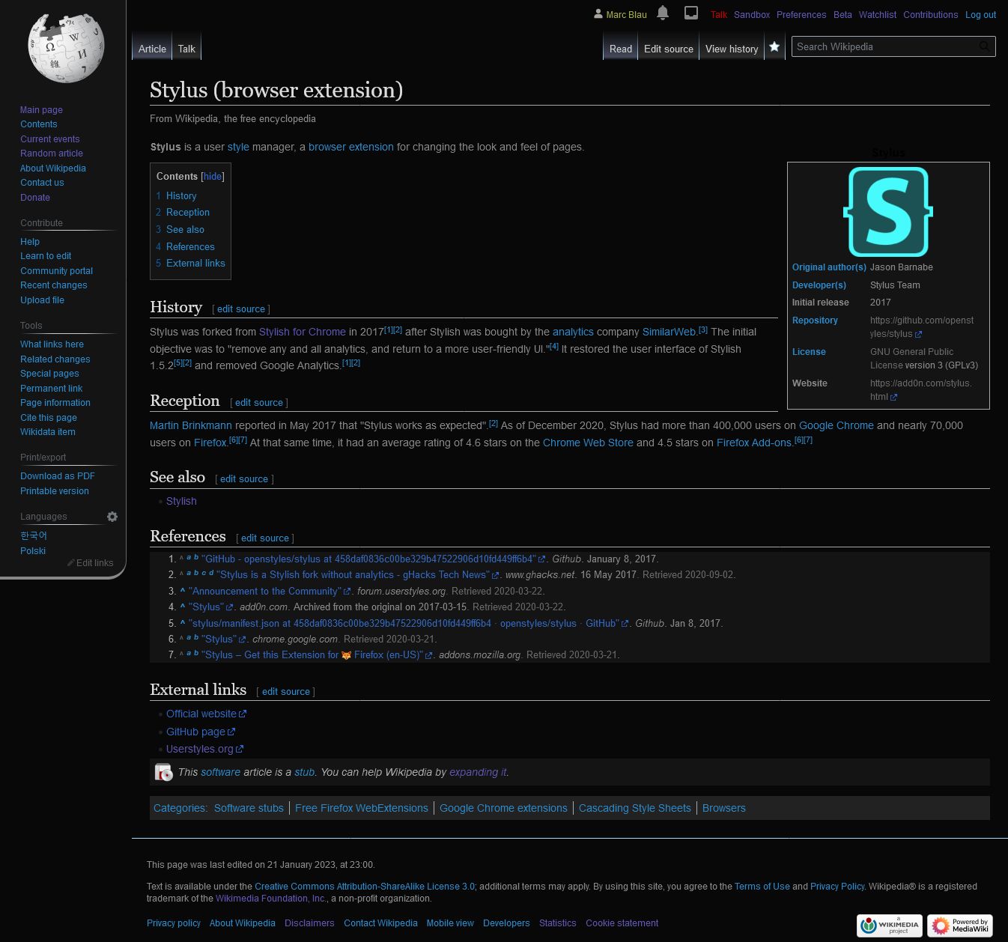
Task: Open What links here
Action: (52, 344)
